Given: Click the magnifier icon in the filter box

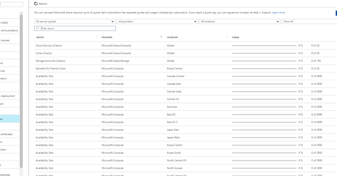Looking at the screenshot, I should [37, 28].
